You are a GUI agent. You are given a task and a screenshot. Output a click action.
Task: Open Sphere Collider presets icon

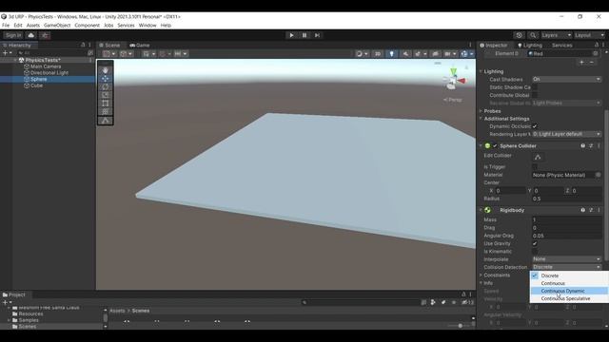591,146
